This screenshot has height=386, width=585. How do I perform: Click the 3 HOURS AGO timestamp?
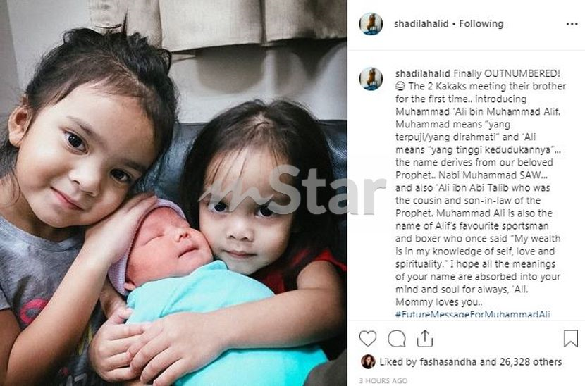click(383, 381)
